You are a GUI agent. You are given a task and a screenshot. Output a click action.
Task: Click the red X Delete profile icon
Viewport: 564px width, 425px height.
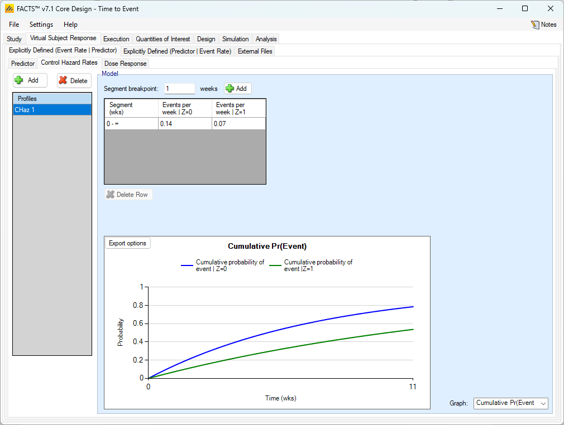63,80
